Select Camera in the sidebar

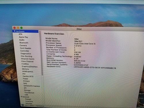[23, 46]
